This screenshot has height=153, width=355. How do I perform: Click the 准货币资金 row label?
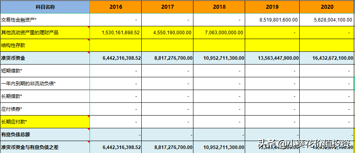tap(13, 58)
